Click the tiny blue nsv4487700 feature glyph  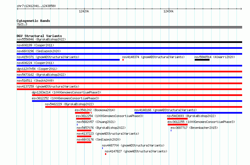[103, 148]
